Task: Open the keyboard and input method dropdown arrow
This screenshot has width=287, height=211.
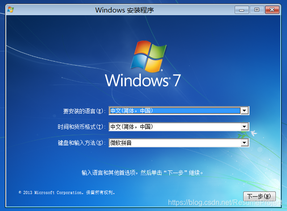Action: pyautogui.click(x=245, y=143)
